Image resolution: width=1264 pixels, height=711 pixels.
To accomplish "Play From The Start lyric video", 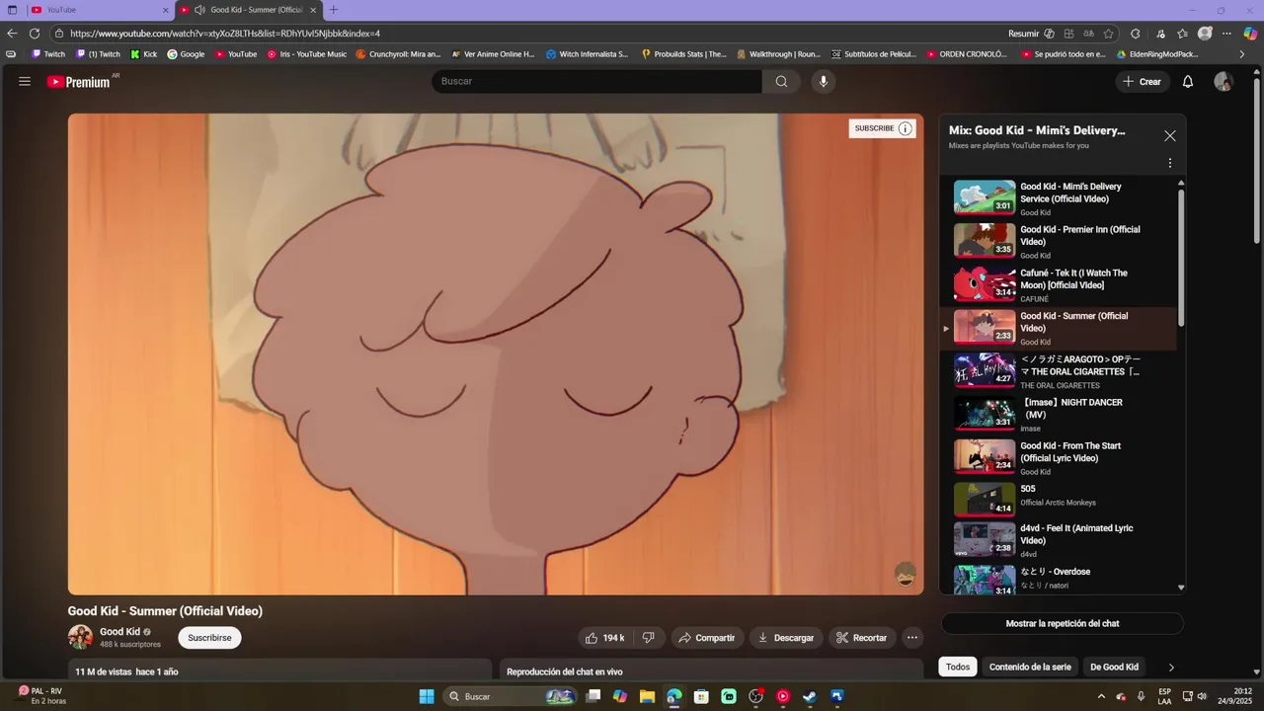I will [x=1059, y=457].
